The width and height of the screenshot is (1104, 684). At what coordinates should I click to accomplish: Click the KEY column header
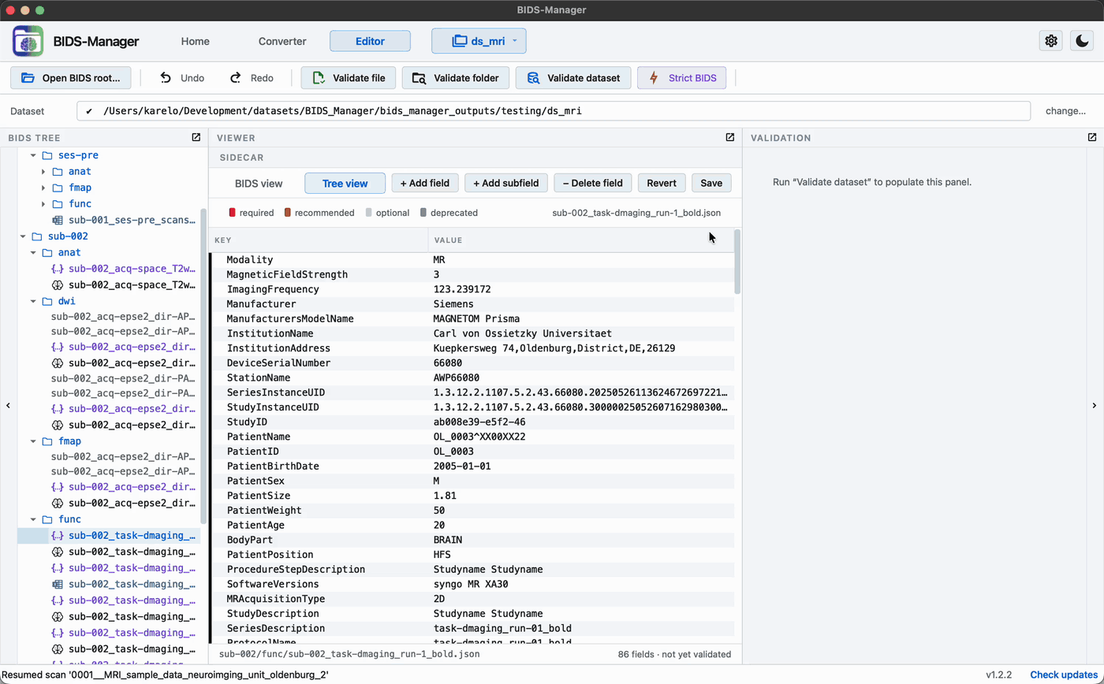point(319,240)
